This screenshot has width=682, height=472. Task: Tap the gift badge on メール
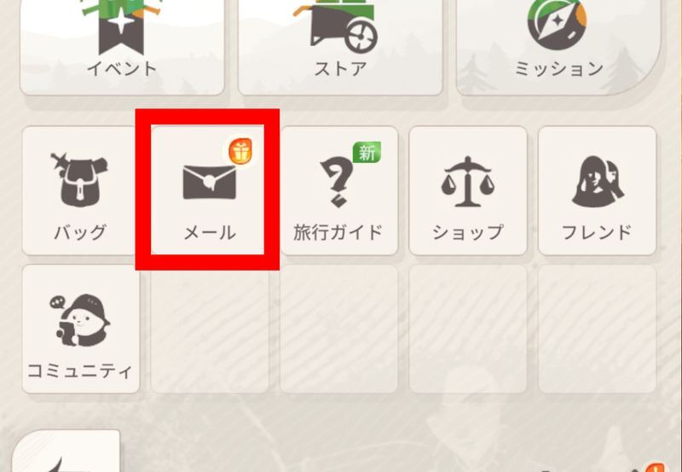click(240, 151)
